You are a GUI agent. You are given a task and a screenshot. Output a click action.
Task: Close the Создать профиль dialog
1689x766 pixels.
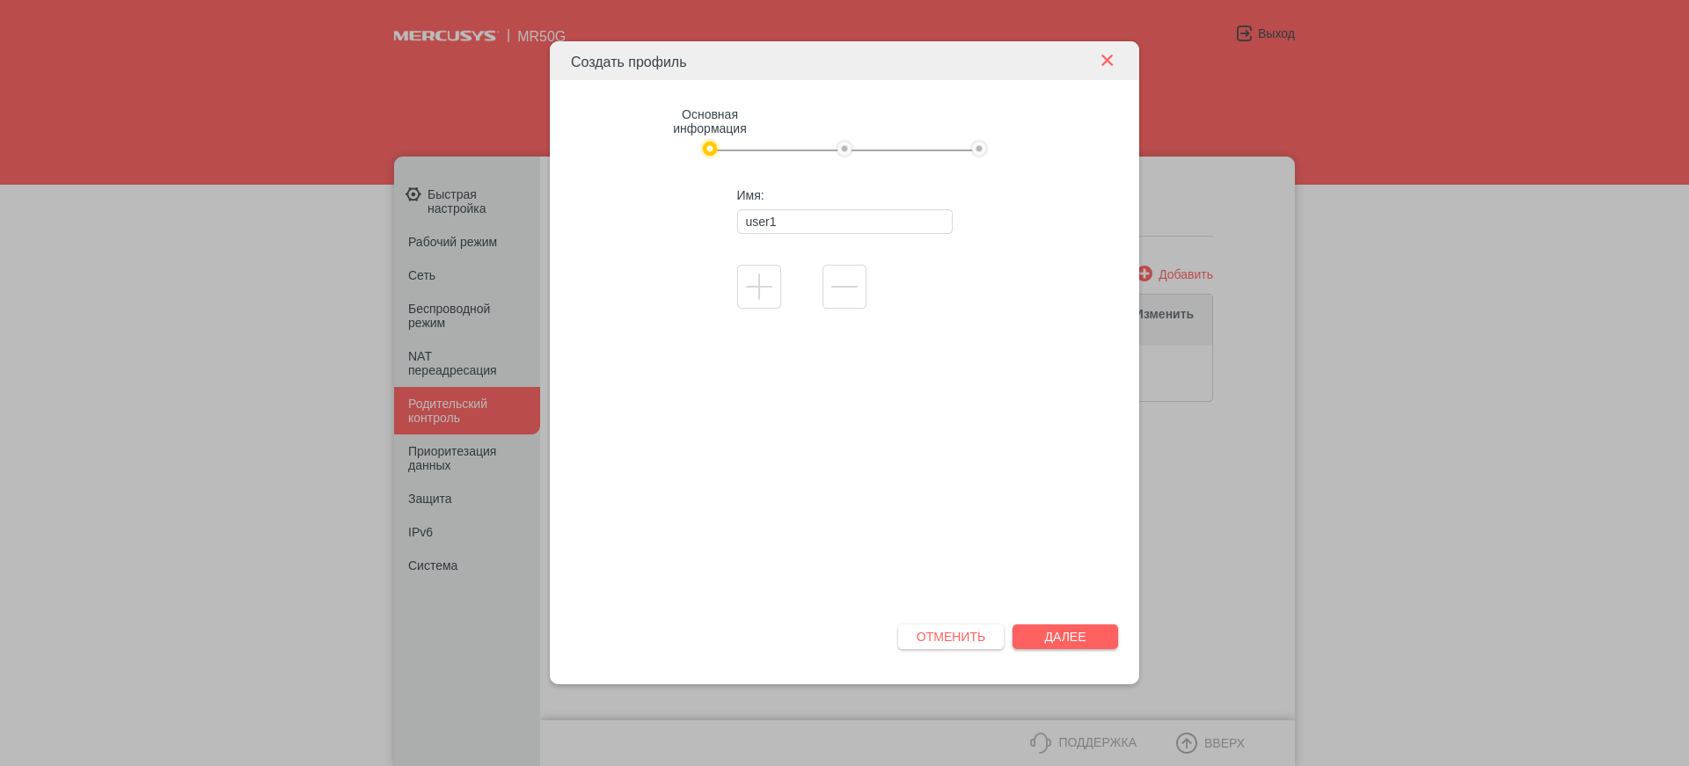pos(1107,61)
